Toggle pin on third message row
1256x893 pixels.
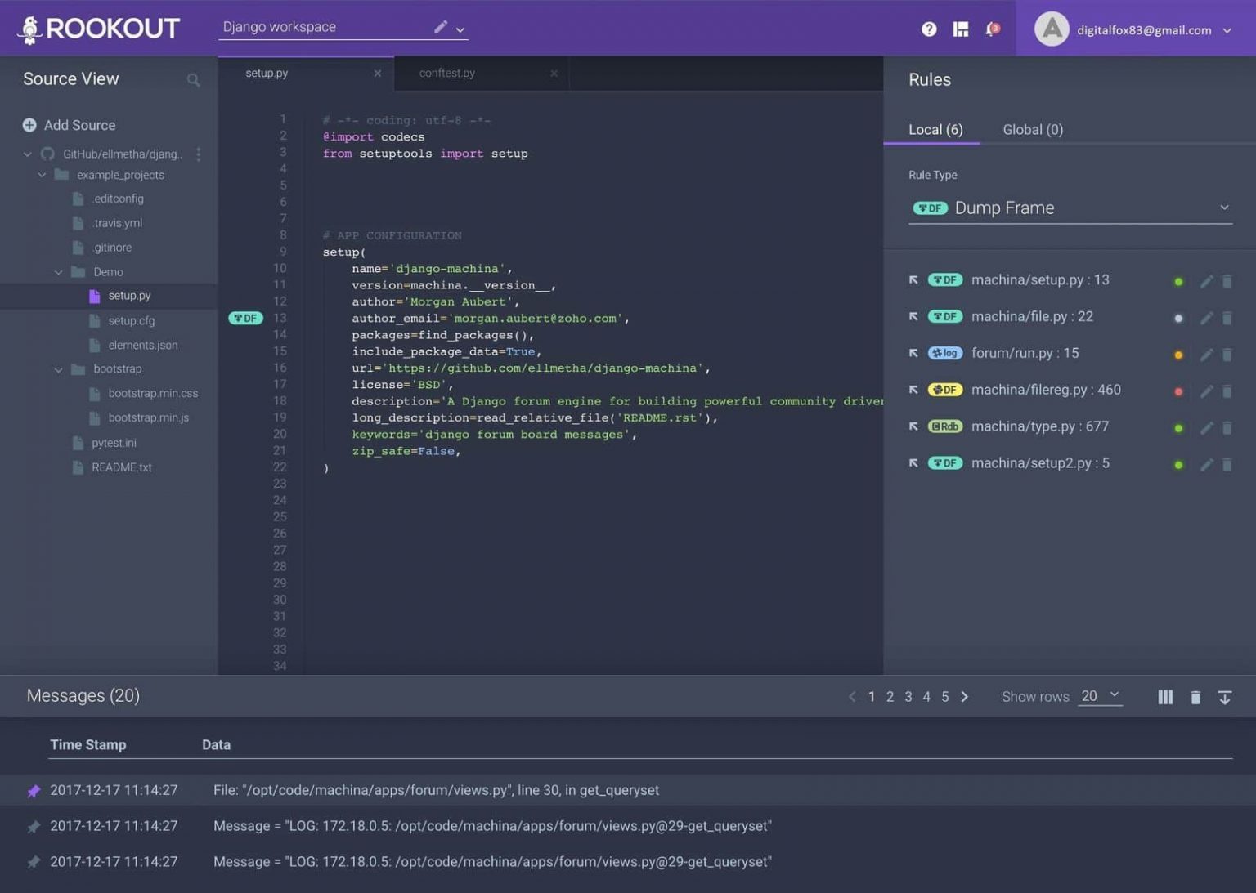coord(34,862)
